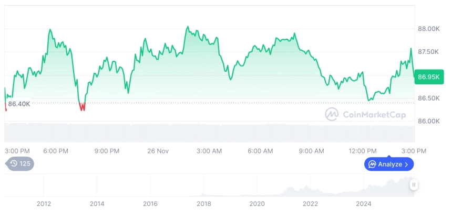Click the 26 Nov date marker

point(158,151)
